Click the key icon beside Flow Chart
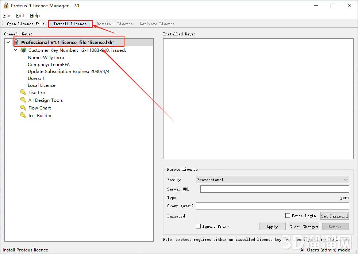Image resolution: width=358 pixels, height=254 pixels. [x=23, y=108]
